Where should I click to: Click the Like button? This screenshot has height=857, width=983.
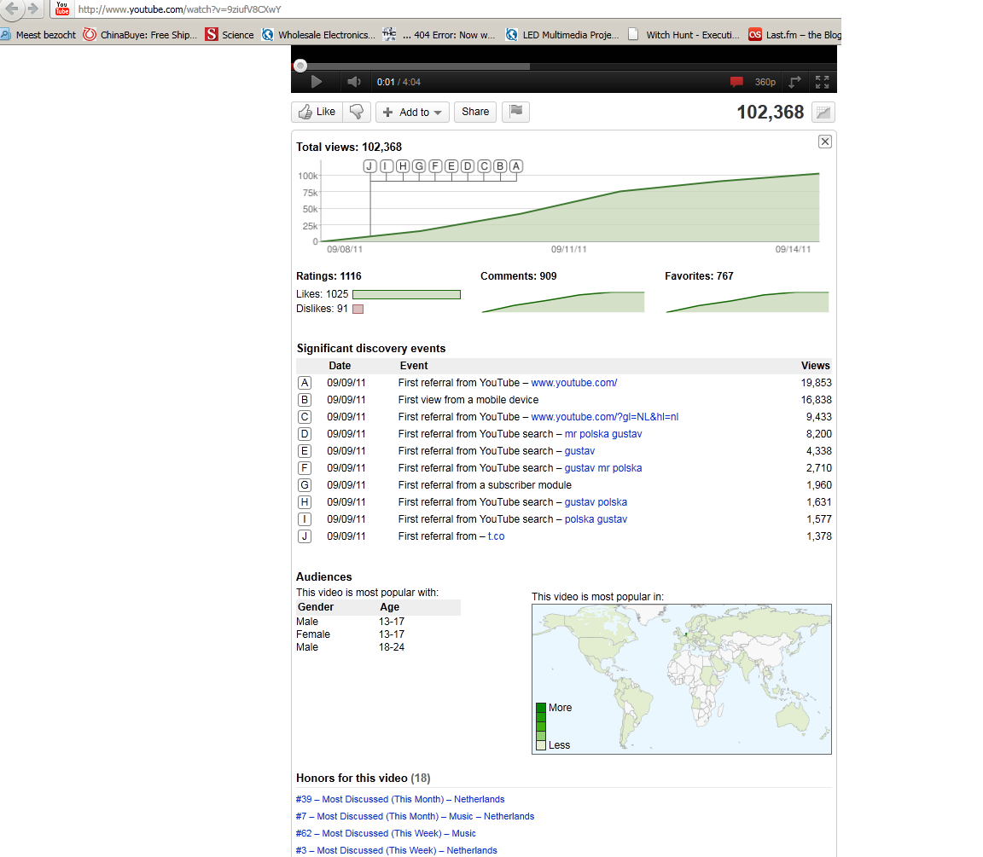[317, 113]
